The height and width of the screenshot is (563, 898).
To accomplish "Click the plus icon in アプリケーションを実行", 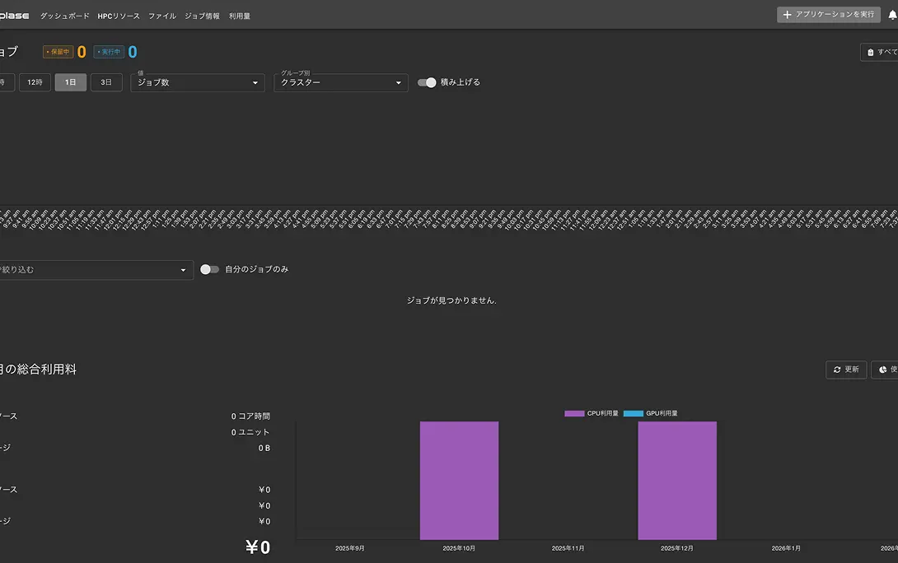I will (x=787, y=15).
